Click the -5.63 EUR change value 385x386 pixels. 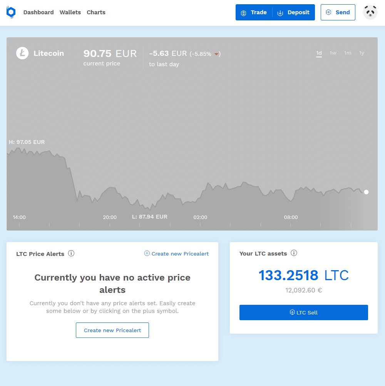click(x=168, y=53)
